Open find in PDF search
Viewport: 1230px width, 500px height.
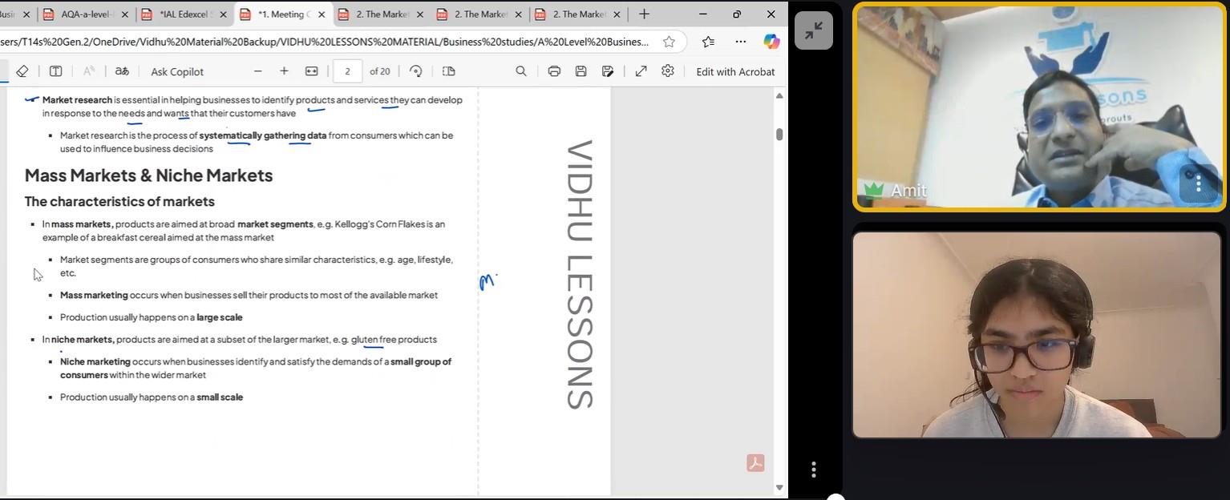point(521,71)
